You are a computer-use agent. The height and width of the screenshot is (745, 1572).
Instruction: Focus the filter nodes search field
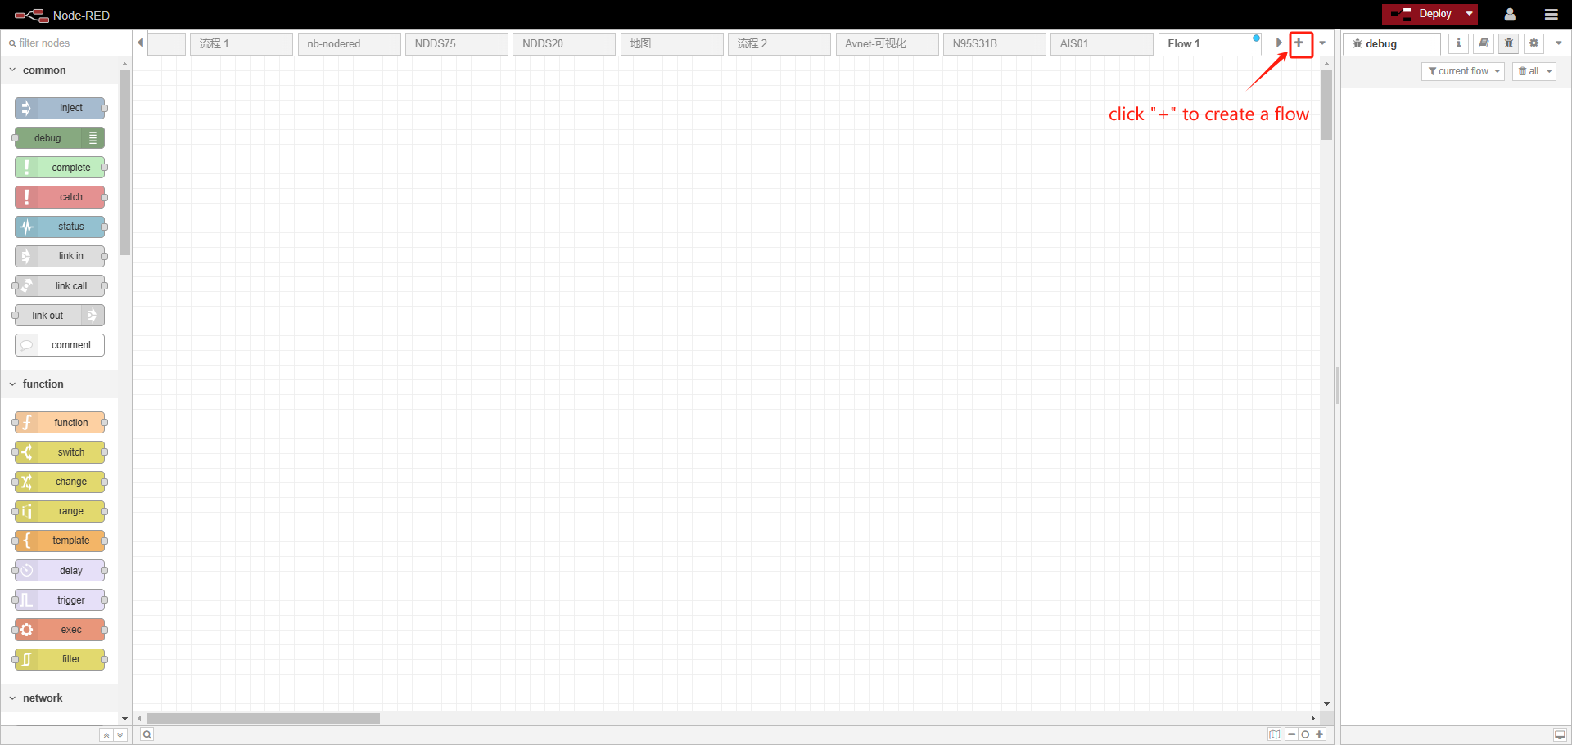click(x=66, y=43)
